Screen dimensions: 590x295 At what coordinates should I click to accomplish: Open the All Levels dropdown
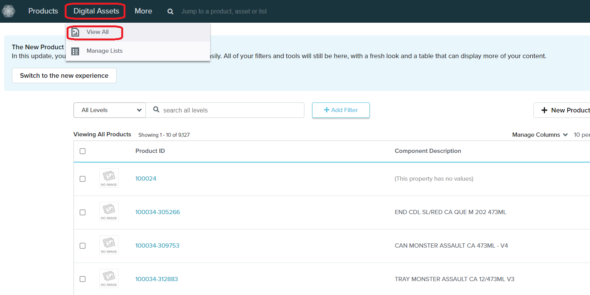tap(110, 110)
